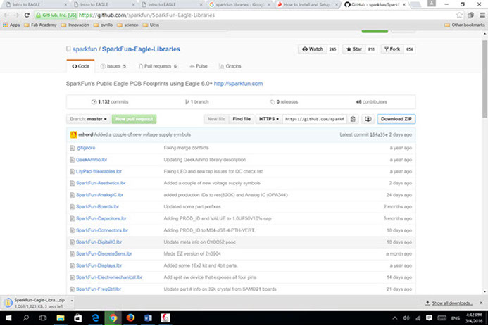Viewport: 488px width, 326px height.
Task: Open SparkFun-Capacitors.lbr file
Action: pyautogui.click(x=101, y=219)
